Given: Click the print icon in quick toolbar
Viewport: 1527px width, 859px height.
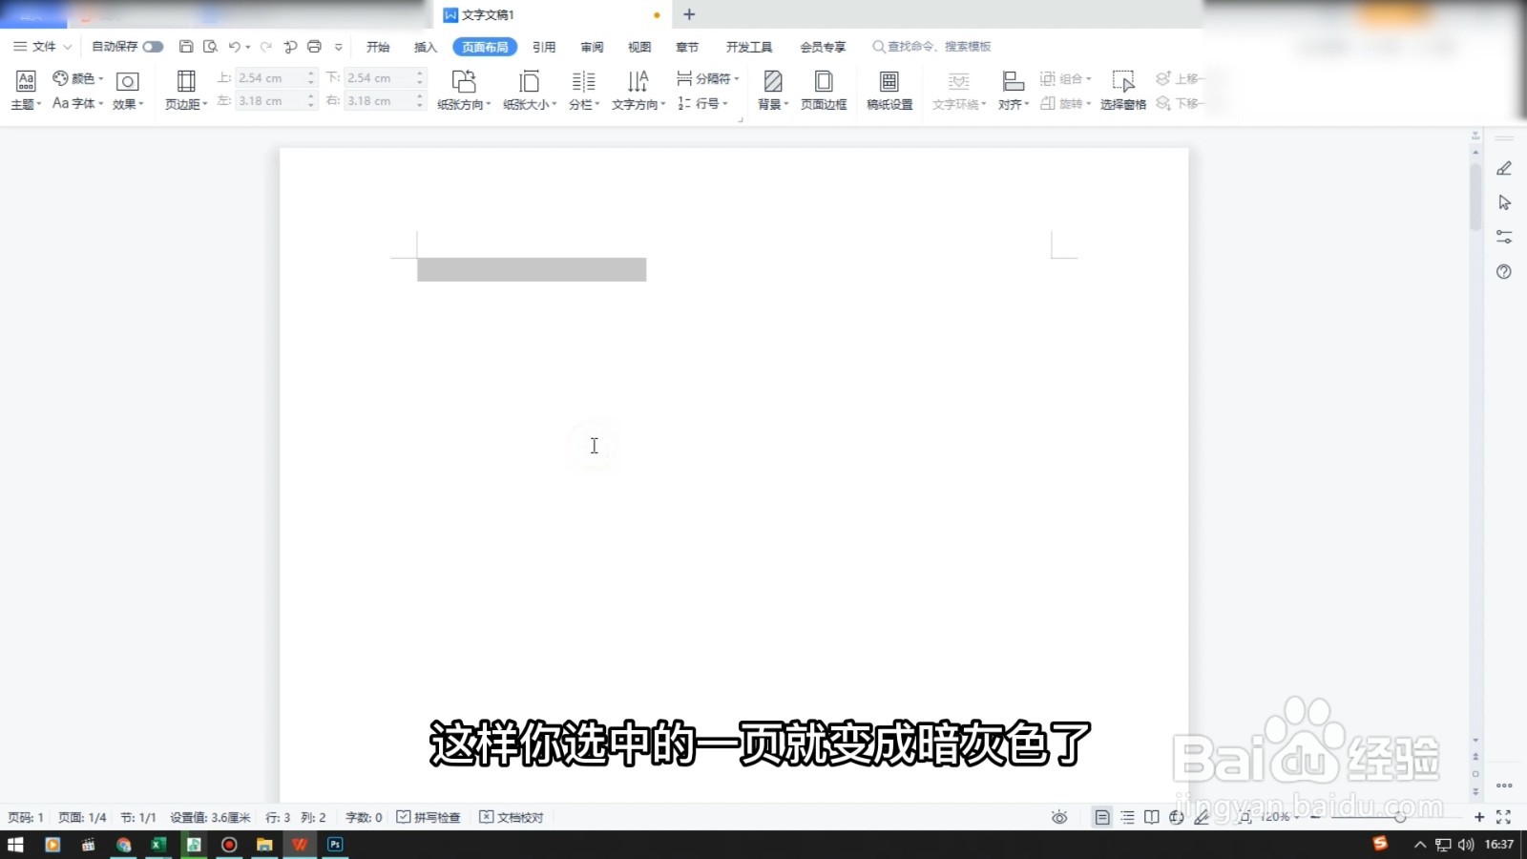Looking at the screenshot, I should (x=314, y=46).
